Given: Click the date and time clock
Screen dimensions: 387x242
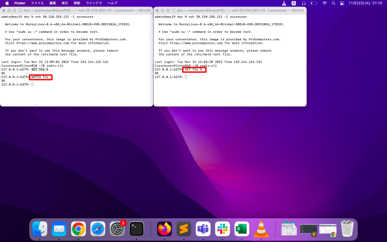Looking at the screenshot, I should [366, 3].
